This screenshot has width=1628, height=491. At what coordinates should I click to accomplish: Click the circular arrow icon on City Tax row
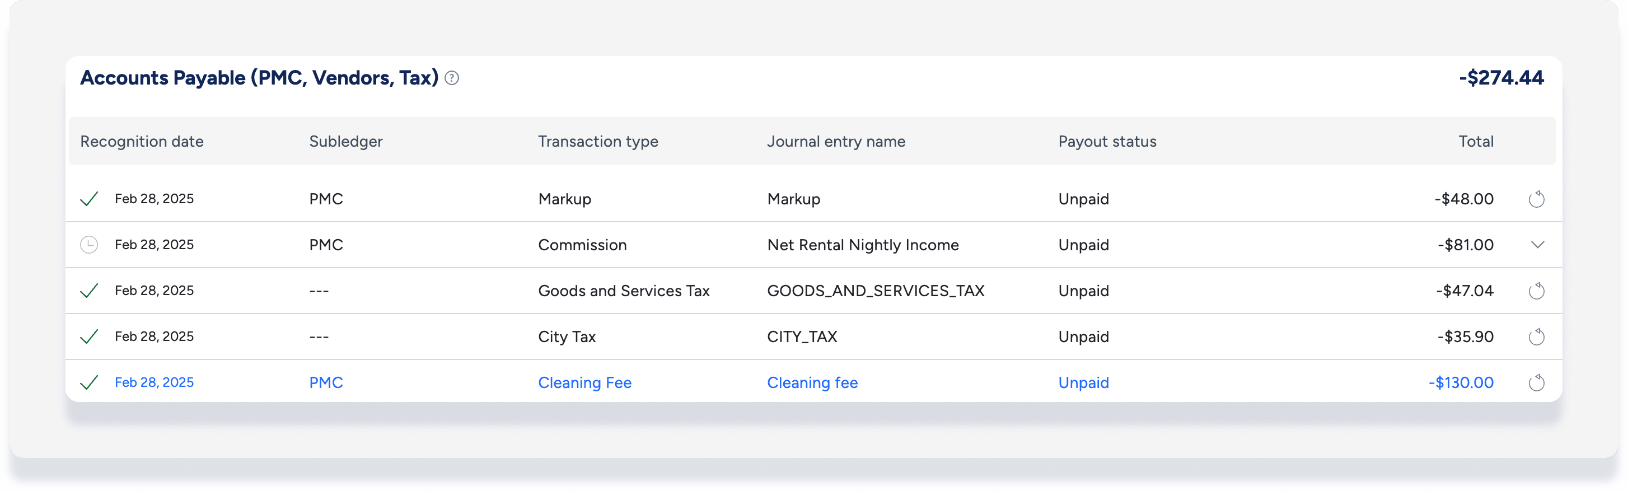(x=1536, y=337)
